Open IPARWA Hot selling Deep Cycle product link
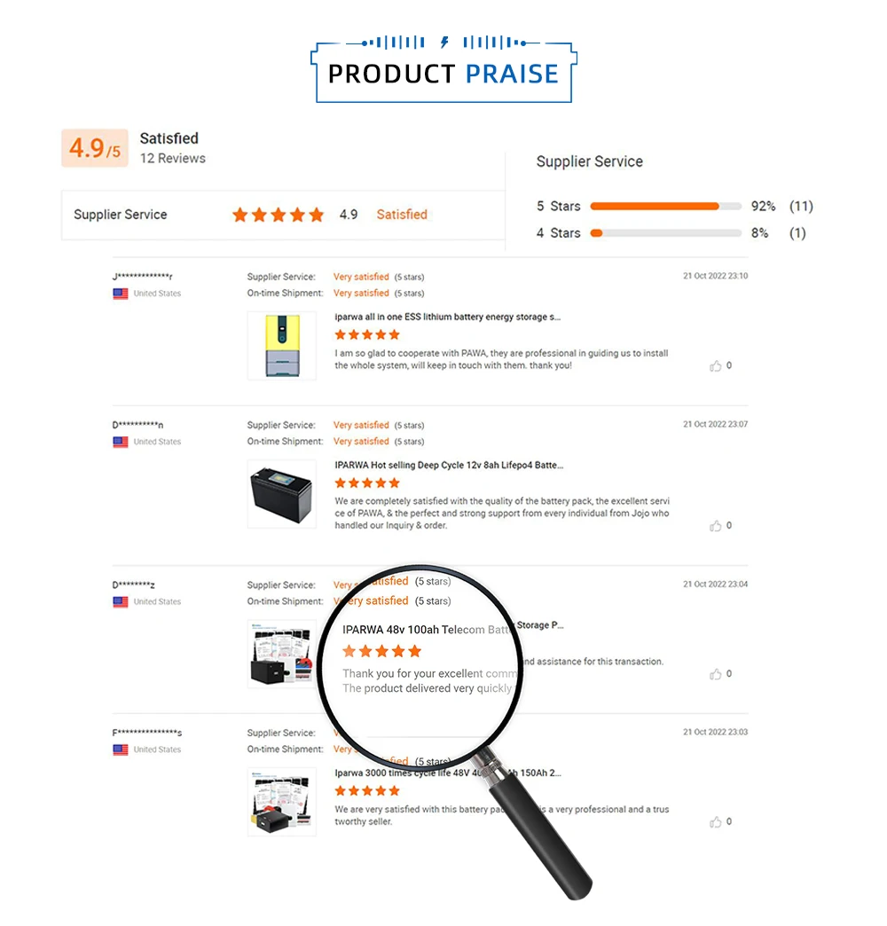The image size is (887, 926). tap(449, 466)
